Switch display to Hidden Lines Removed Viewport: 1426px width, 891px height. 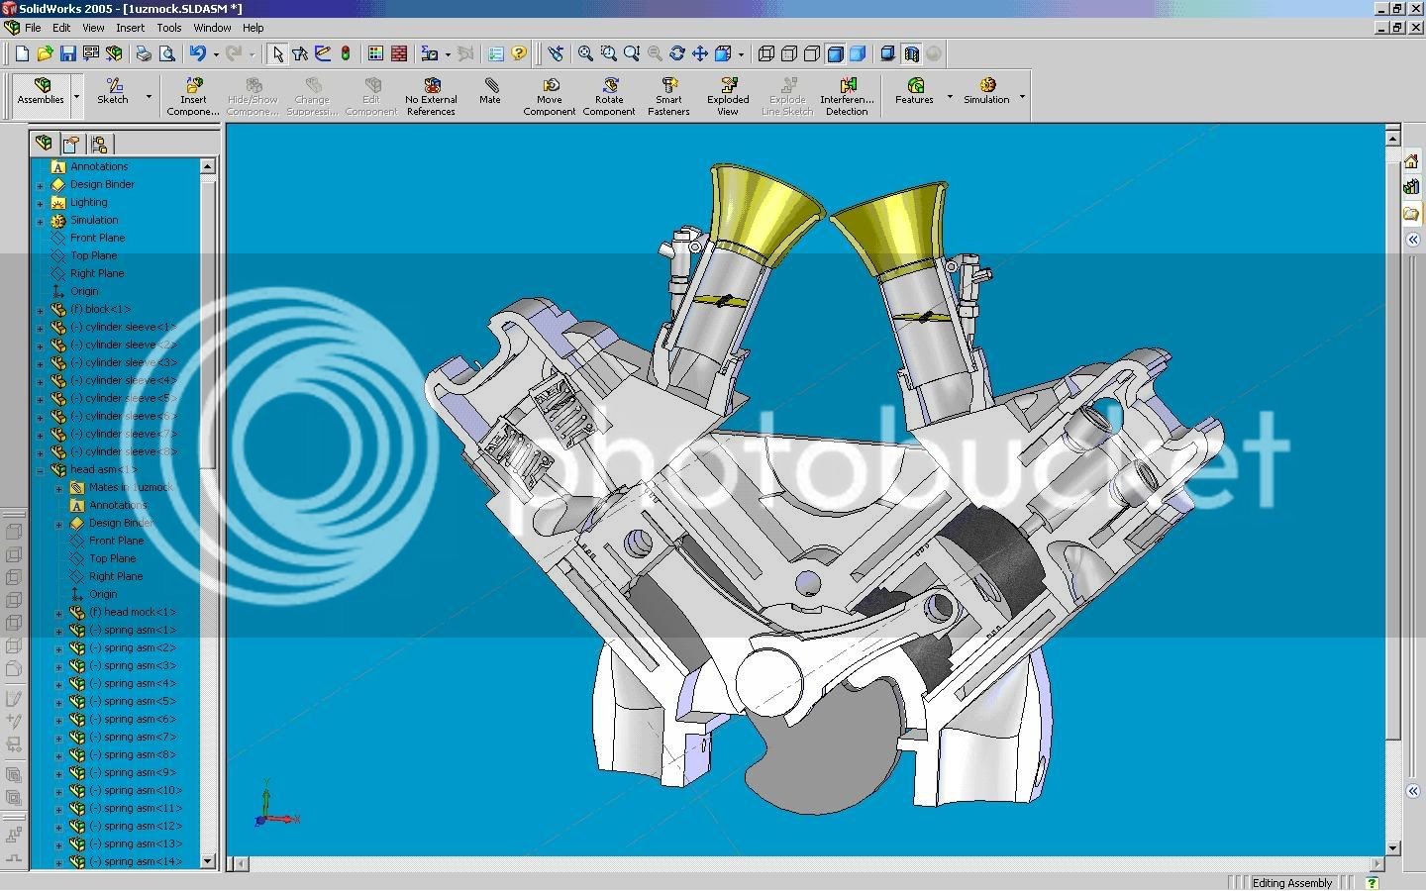(x=812, y=53)
